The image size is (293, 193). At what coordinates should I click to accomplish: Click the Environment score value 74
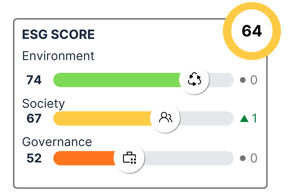pyautogui.click(x=34, y=80)
